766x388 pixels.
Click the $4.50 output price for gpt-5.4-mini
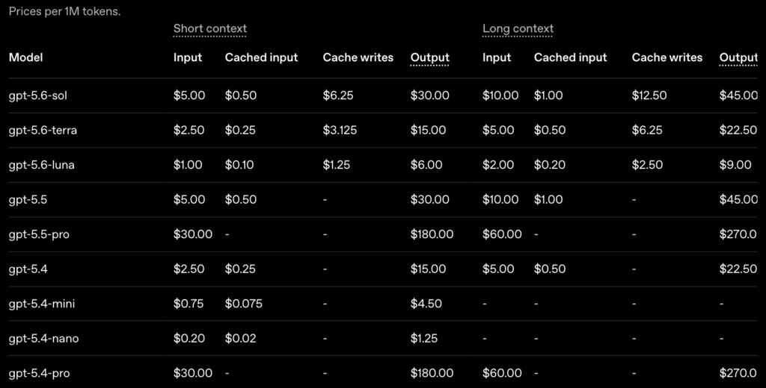(x=426, y=304)
